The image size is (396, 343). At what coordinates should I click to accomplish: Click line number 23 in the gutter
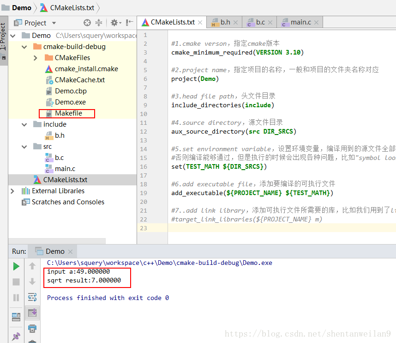coord(144,228)
